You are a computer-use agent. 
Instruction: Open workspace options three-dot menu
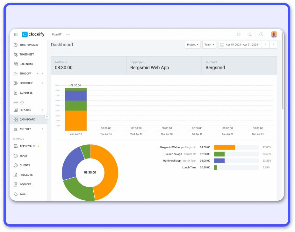[68, 35]
